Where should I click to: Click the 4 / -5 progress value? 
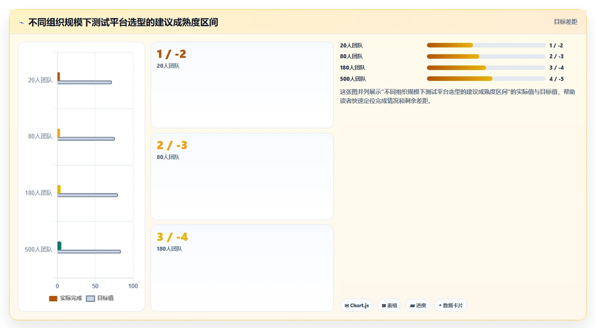pyautogui.click(x=557, y=79)
